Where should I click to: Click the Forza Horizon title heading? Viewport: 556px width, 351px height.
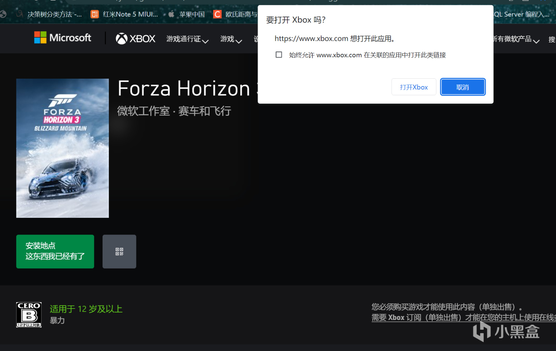pos(187,89)
